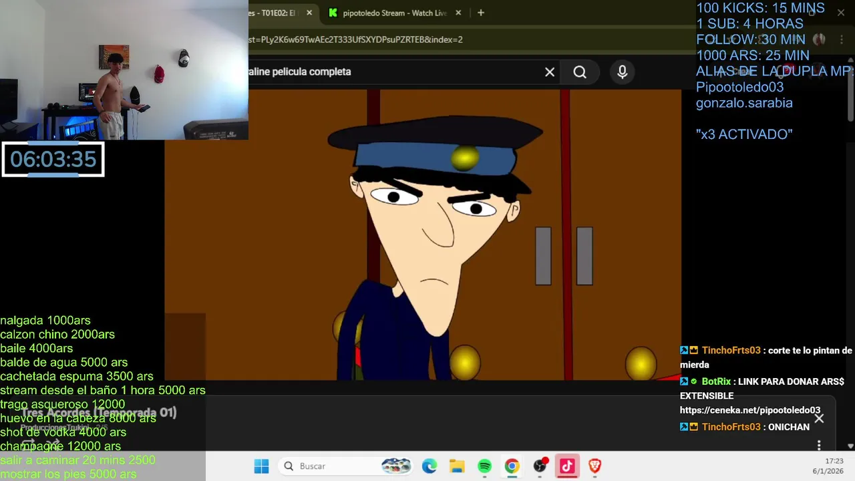
Task: Click TinchoFrts03 on the ONICHAN message
Action: tap(731, 427)
